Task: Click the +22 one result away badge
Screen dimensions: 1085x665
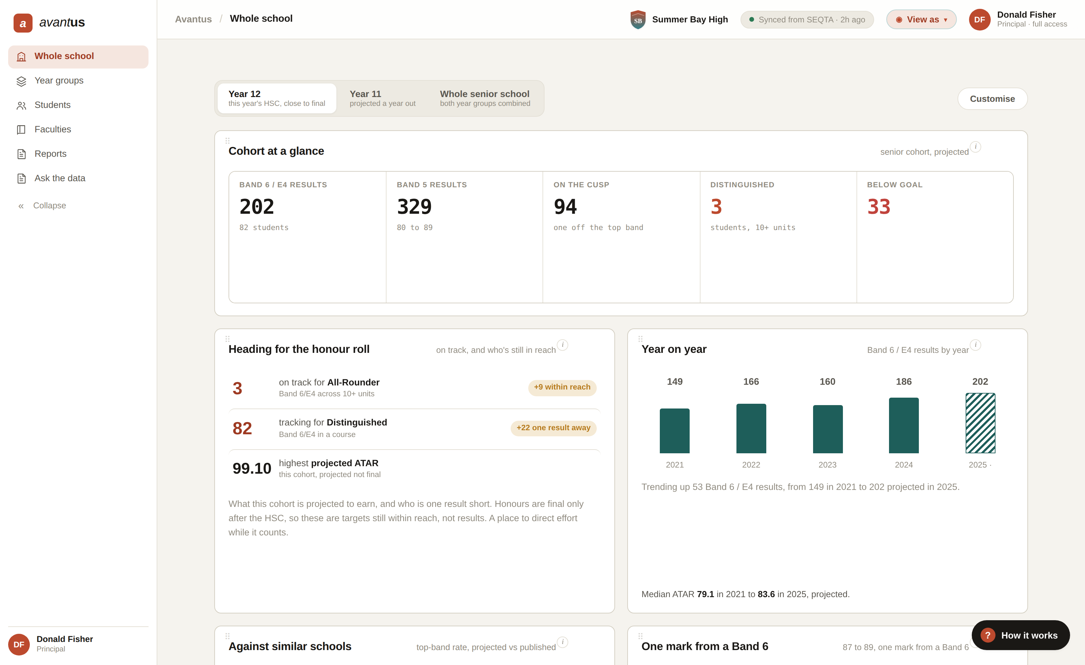Action: click(x=553, y=428)
